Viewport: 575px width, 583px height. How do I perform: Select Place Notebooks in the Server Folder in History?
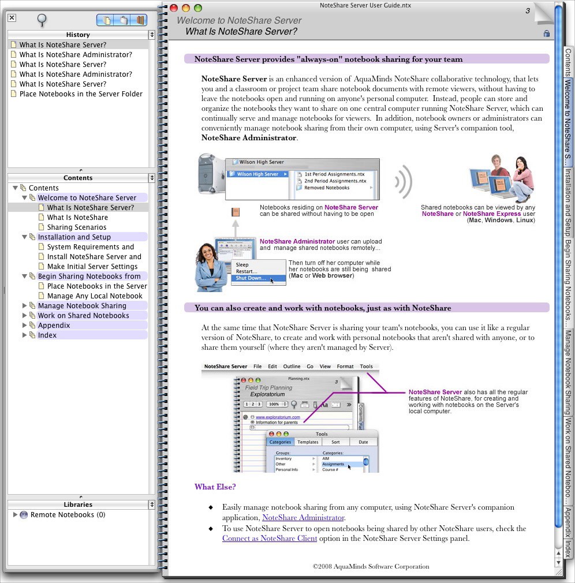point(81,94)
